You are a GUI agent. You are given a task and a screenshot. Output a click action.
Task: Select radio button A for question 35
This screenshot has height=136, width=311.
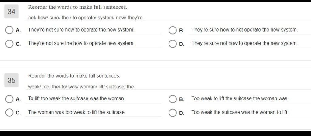click(x=9, y=99)
